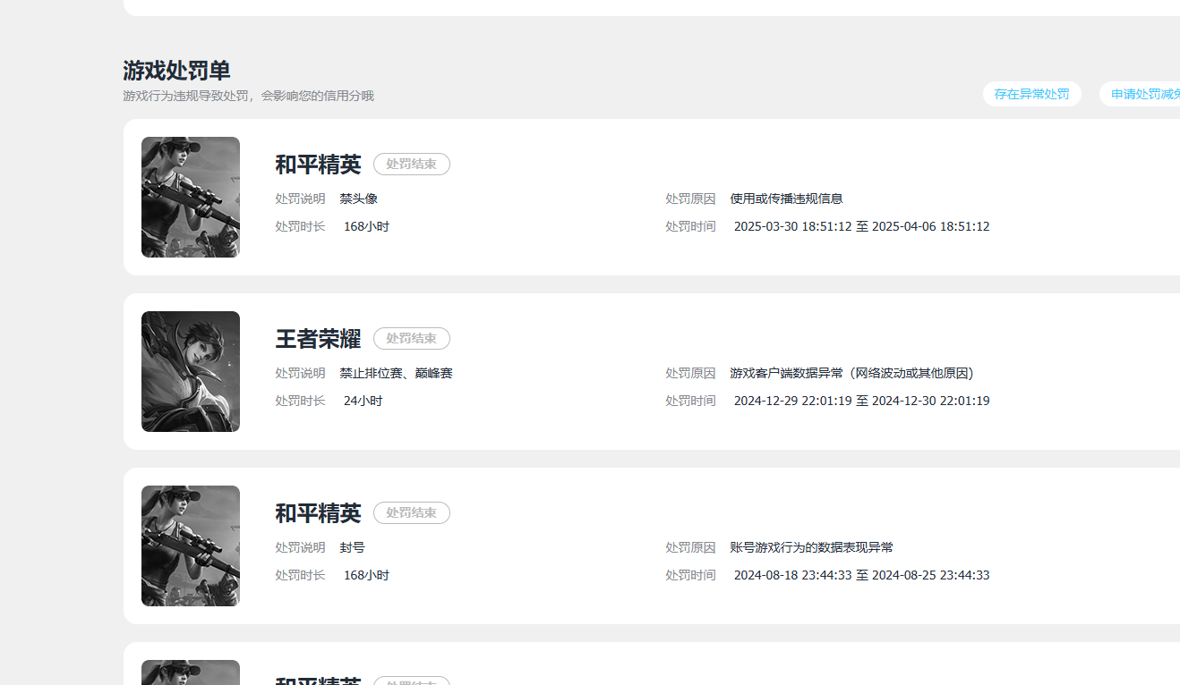This screenshot has width=1180, height=685.
Task: Click 处罚时间 label on 王者荣耀 card
Action: point(690,401)
